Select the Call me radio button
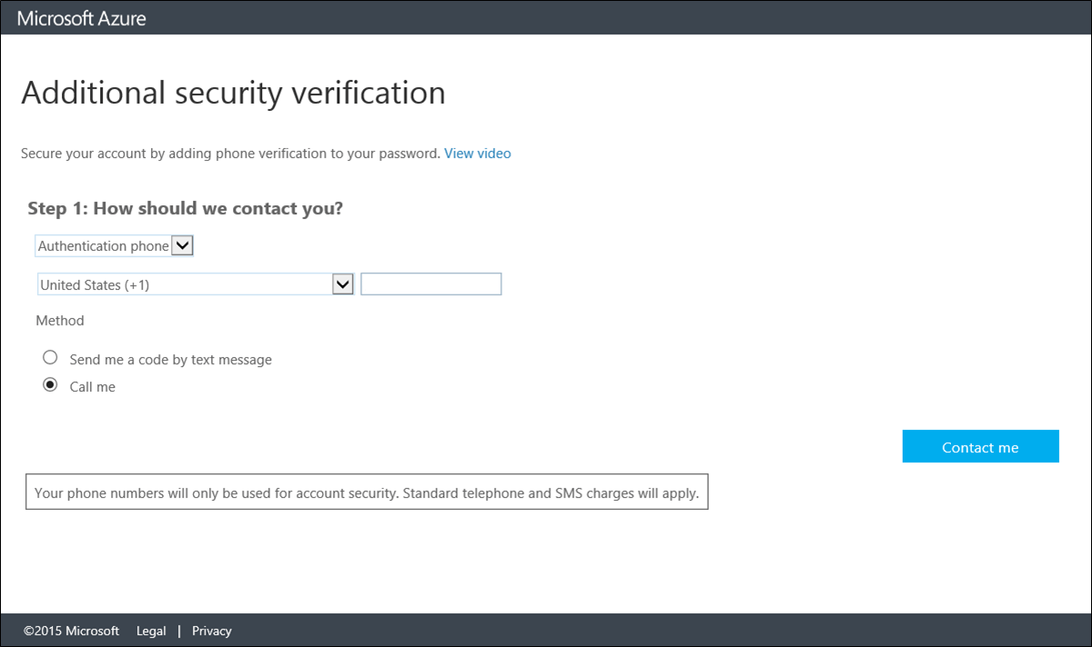The image size is (1092, 647). click(x=50, y=384)
